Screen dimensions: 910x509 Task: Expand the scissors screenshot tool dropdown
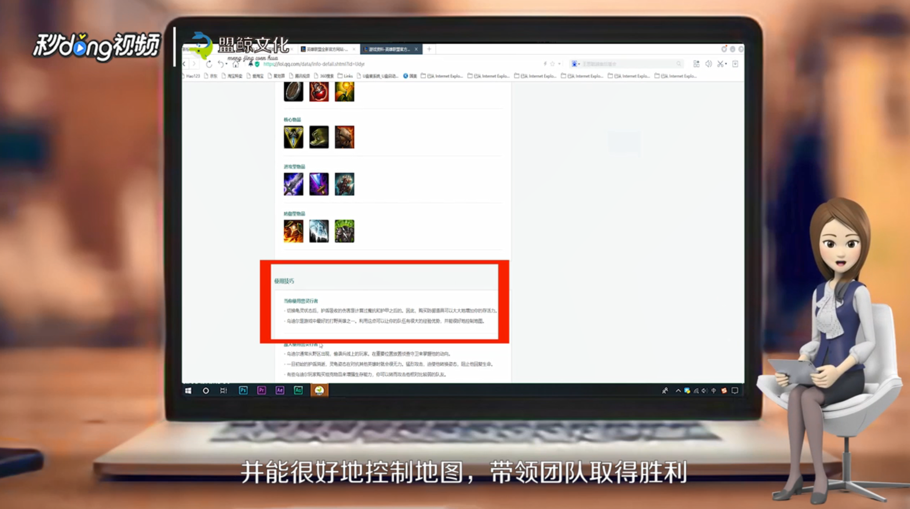pos(726,64)
